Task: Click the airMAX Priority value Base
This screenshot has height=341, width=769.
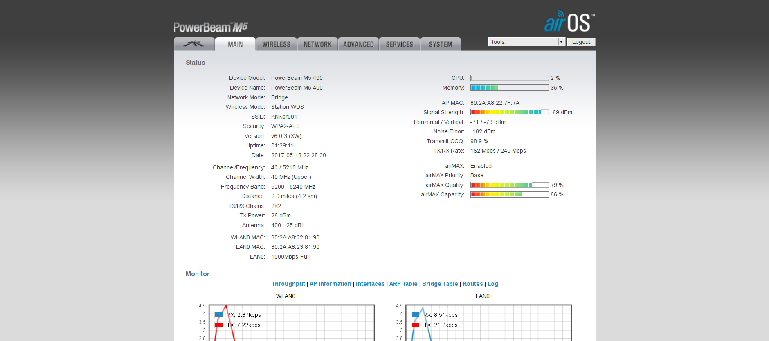Action: tap(477, 175)
